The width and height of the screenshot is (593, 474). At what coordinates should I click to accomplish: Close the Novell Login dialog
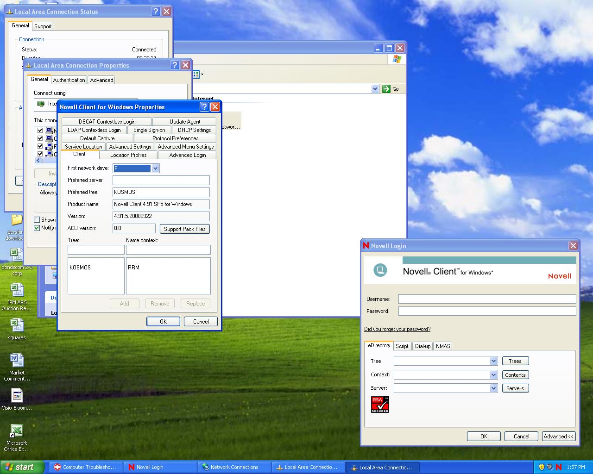573,246
